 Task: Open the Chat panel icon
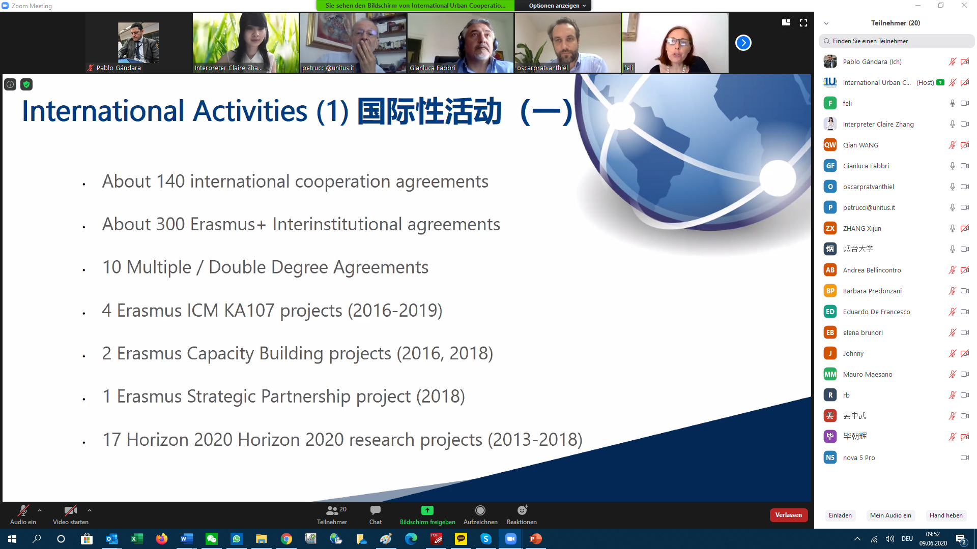(376, 510)
